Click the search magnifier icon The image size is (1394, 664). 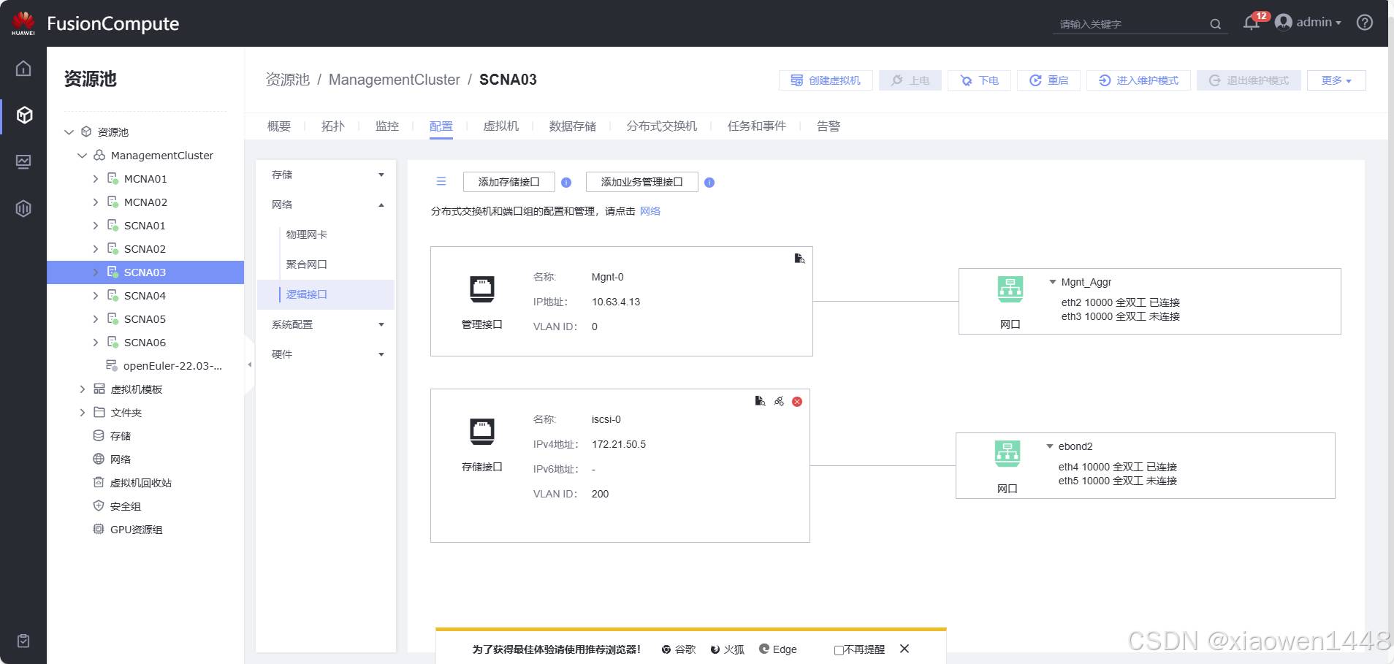1215,24
